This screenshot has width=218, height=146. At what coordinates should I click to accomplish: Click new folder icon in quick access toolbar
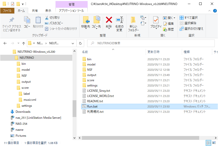(x=18, y=4)
